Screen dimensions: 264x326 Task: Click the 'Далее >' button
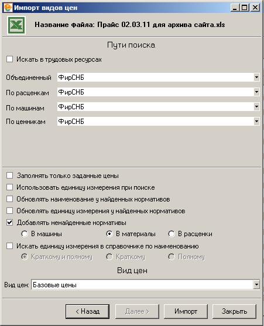click(x=137, y=311)
